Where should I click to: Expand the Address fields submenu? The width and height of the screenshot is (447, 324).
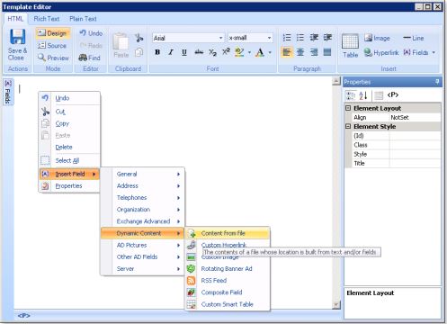click(142, 185)
